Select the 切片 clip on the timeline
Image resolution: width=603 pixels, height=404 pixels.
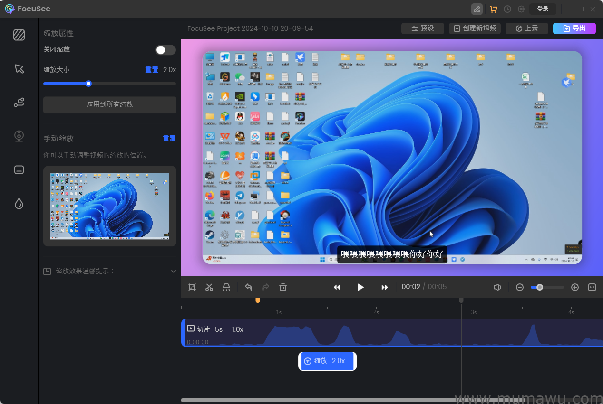pyautogui.click(x=219, y=333)
